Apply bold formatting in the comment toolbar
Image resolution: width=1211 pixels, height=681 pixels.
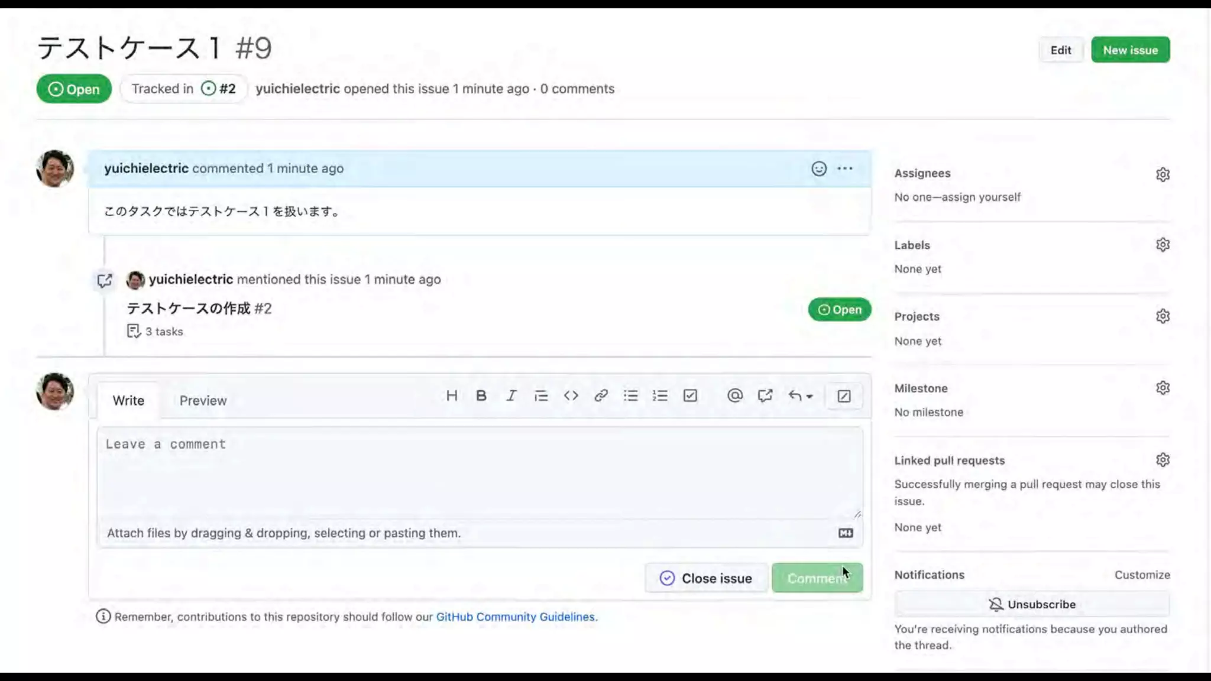coord(481,396)
